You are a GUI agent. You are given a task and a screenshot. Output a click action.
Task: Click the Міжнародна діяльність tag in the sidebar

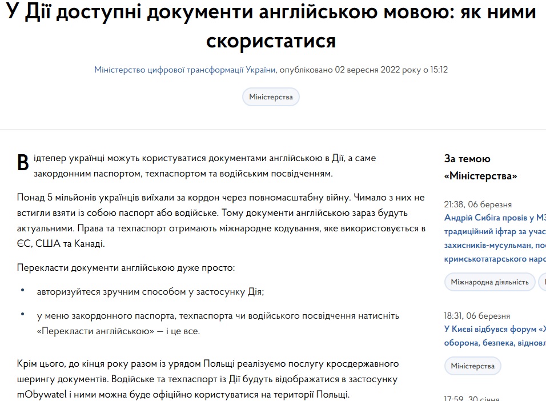(x=489, y=282)
